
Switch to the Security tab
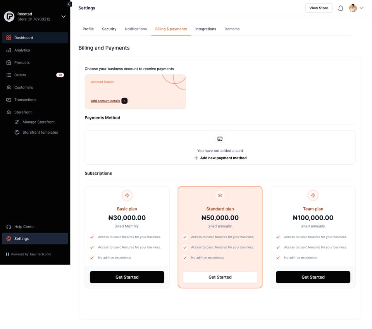point(109,29)
